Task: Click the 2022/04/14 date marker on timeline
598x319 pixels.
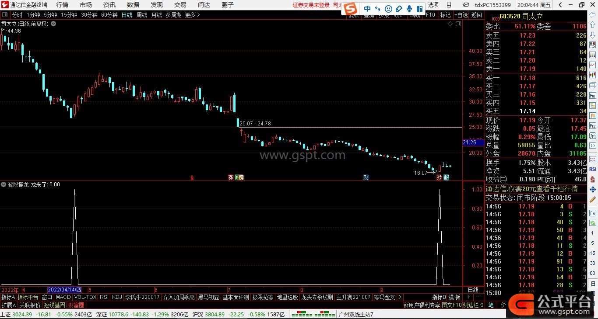Action: (x=64, y=290)
